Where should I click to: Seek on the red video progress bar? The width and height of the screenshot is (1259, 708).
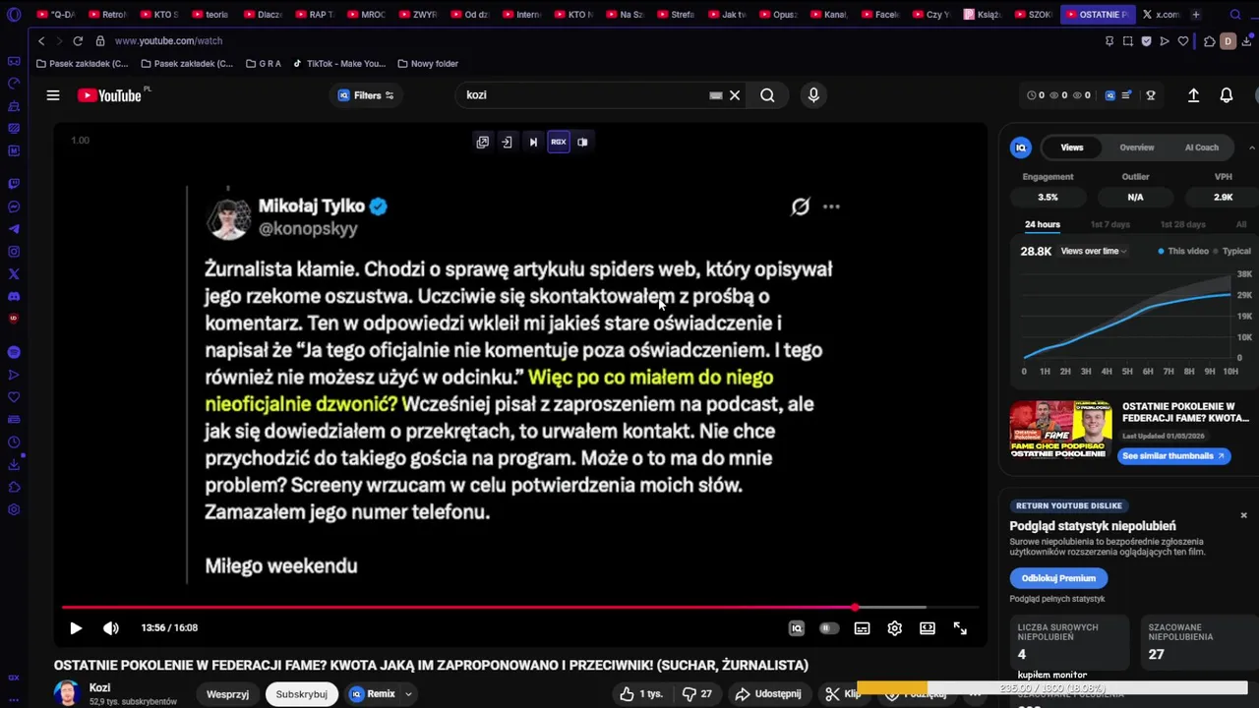tap(519, 608)
